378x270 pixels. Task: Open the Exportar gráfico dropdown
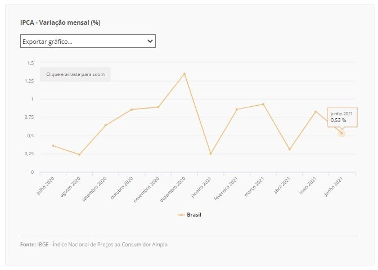[x=88, y=41]
